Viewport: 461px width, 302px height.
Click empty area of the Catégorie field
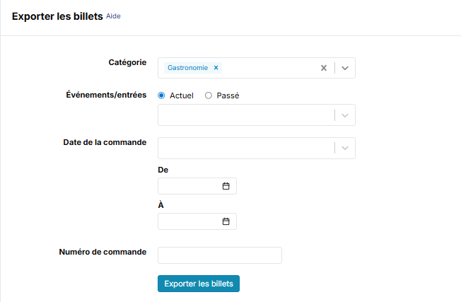pyautogui.click(x=269, y=68)
